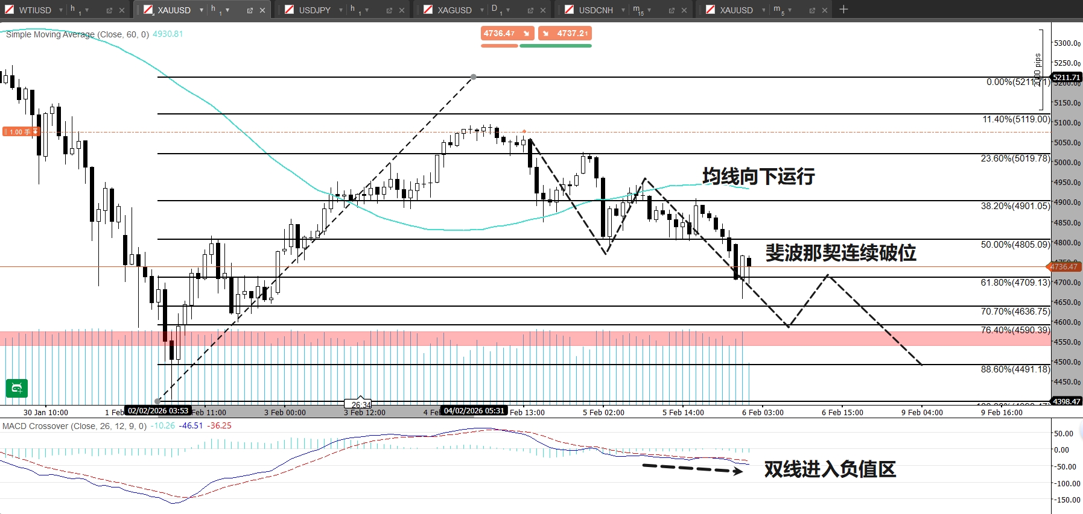Click the symbol icon on the XAUUSD m5 tab
This screenshot has width=1083, height=514.
coord(710,10)
